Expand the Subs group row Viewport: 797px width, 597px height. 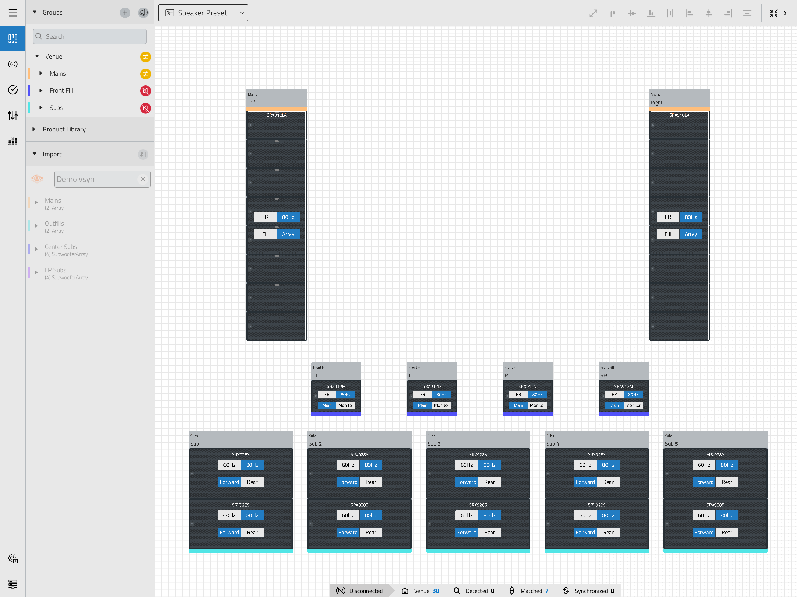click(41, 107)
